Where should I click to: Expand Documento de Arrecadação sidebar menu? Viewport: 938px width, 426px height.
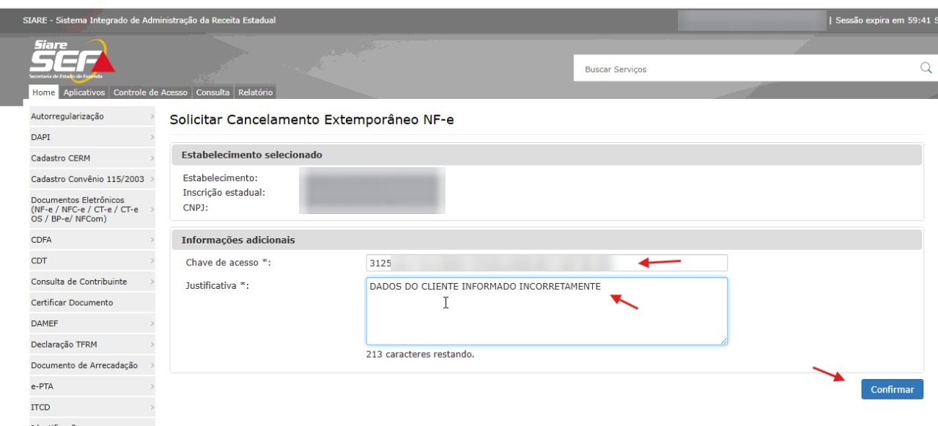[x=92, y=365]
